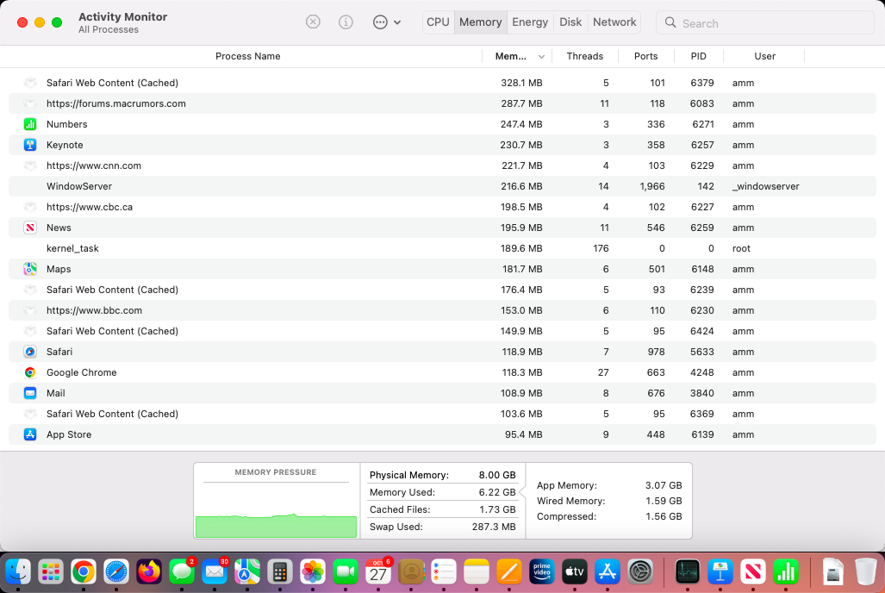
Task: Sort by Ports column header
Action: tap(645, 56)
